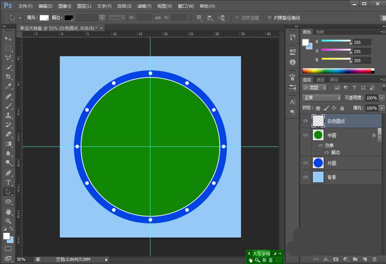Screen dimensions: 386x264
Task: Expand the 类型 layer filter dropdown
Action: [x=315, y=88]
